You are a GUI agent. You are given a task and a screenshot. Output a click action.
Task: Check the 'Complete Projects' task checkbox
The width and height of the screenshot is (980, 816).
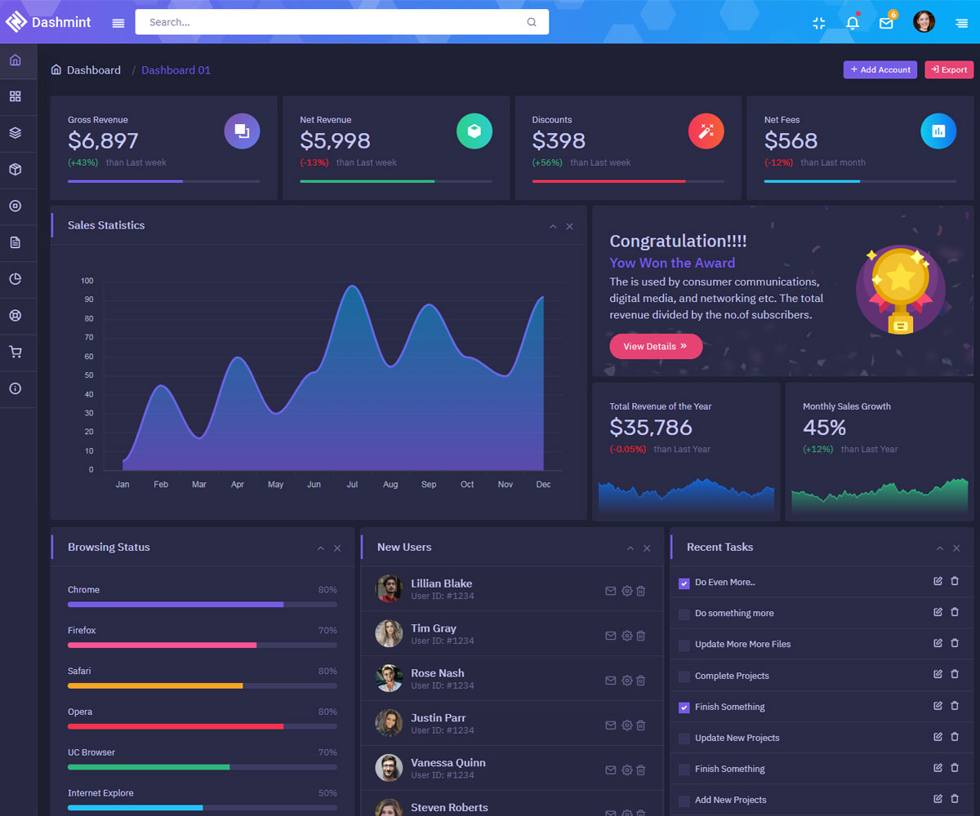(x=684, y=676)
